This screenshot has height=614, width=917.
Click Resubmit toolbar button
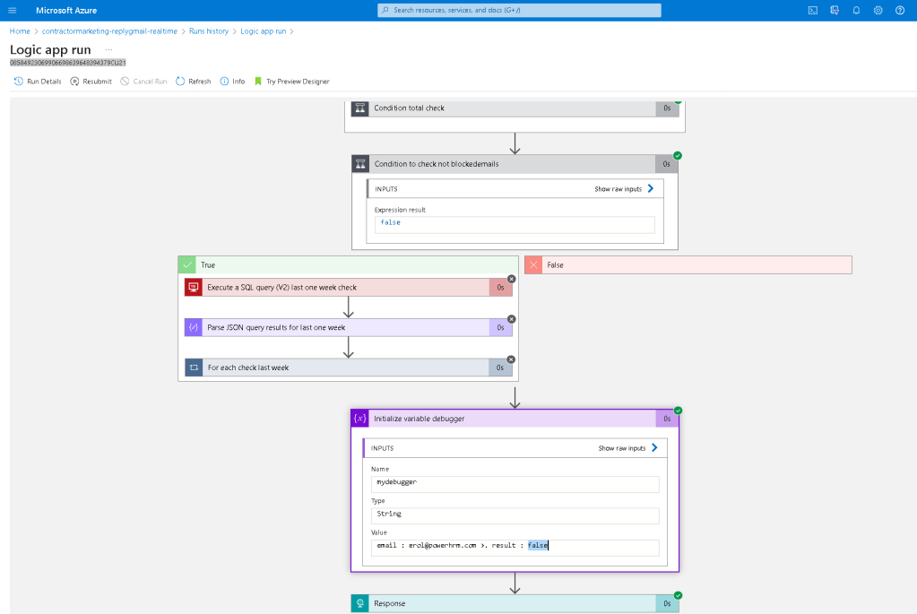(91, 82)
